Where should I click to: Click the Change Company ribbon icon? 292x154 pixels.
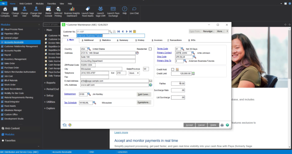pyautogui.click(x=5, y=11)
